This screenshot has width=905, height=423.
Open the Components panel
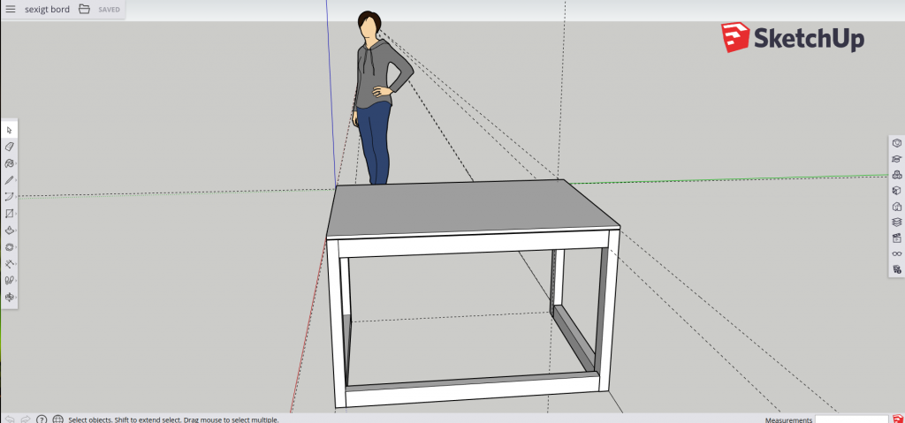896,174
